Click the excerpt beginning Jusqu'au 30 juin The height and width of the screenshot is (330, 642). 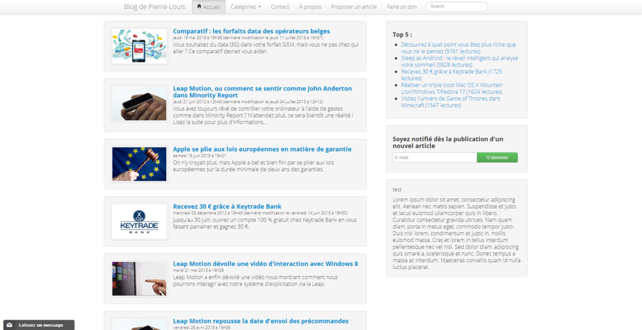[x=265, y=223]
